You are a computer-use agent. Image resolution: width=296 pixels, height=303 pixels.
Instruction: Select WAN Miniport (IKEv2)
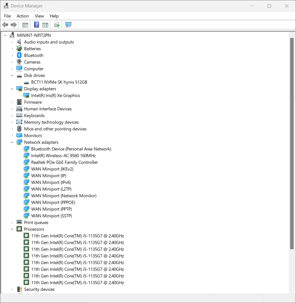point(52,169)
